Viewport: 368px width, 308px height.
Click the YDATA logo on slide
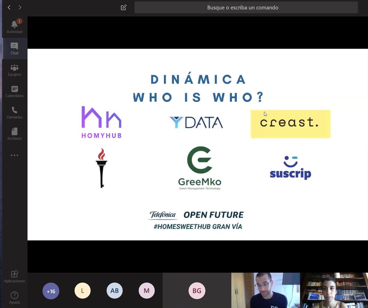point(196,122)
